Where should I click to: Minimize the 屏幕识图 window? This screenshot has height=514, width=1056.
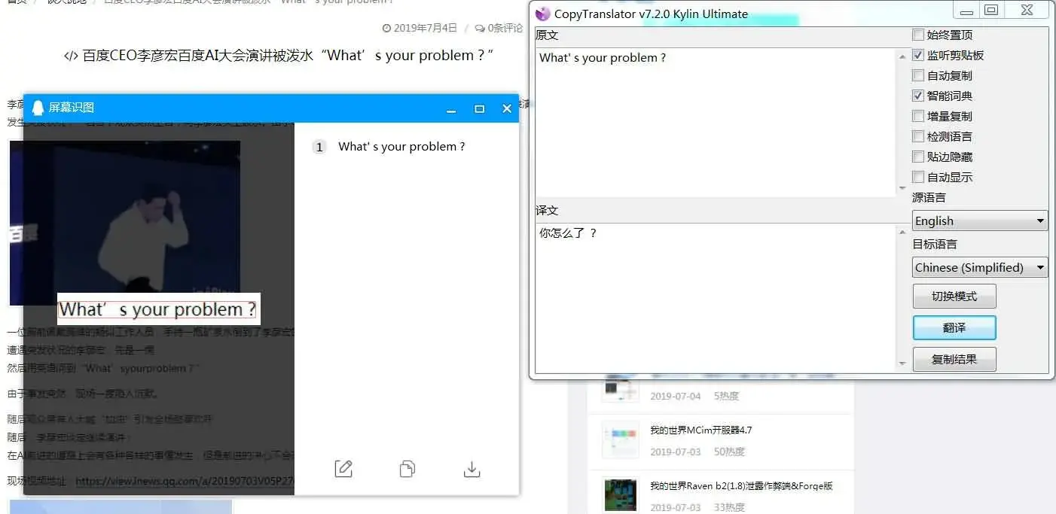(x=451, y=109)
